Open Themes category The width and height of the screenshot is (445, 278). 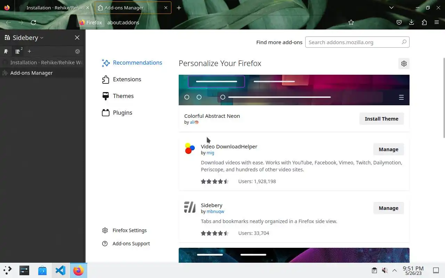118,96
